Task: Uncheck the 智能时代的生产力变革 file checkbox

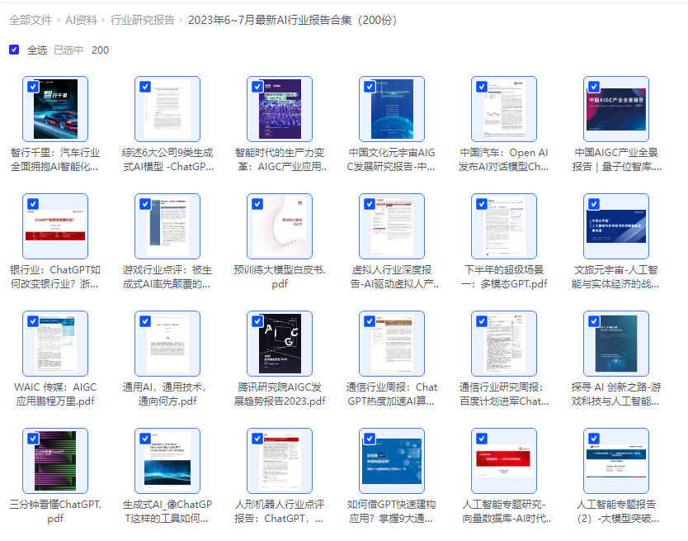Action: point(257,87)
